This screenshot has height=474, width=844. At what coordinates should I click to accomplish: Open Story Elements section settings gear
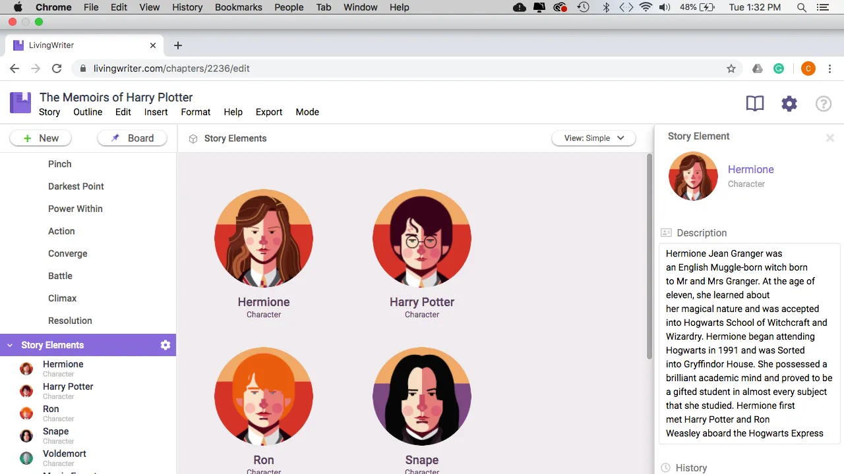[166, 345]
